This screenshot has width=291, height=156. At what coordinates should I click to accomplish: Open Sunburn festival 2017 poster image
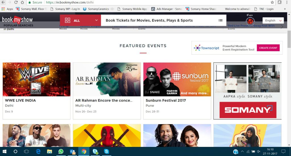click(x=177, y=79)
